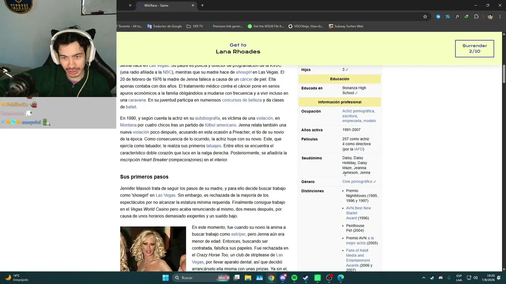This screenshot has width=506, height=284.
Task: Open the Chrome extensions puzzle menu
Action: [476, 17]
